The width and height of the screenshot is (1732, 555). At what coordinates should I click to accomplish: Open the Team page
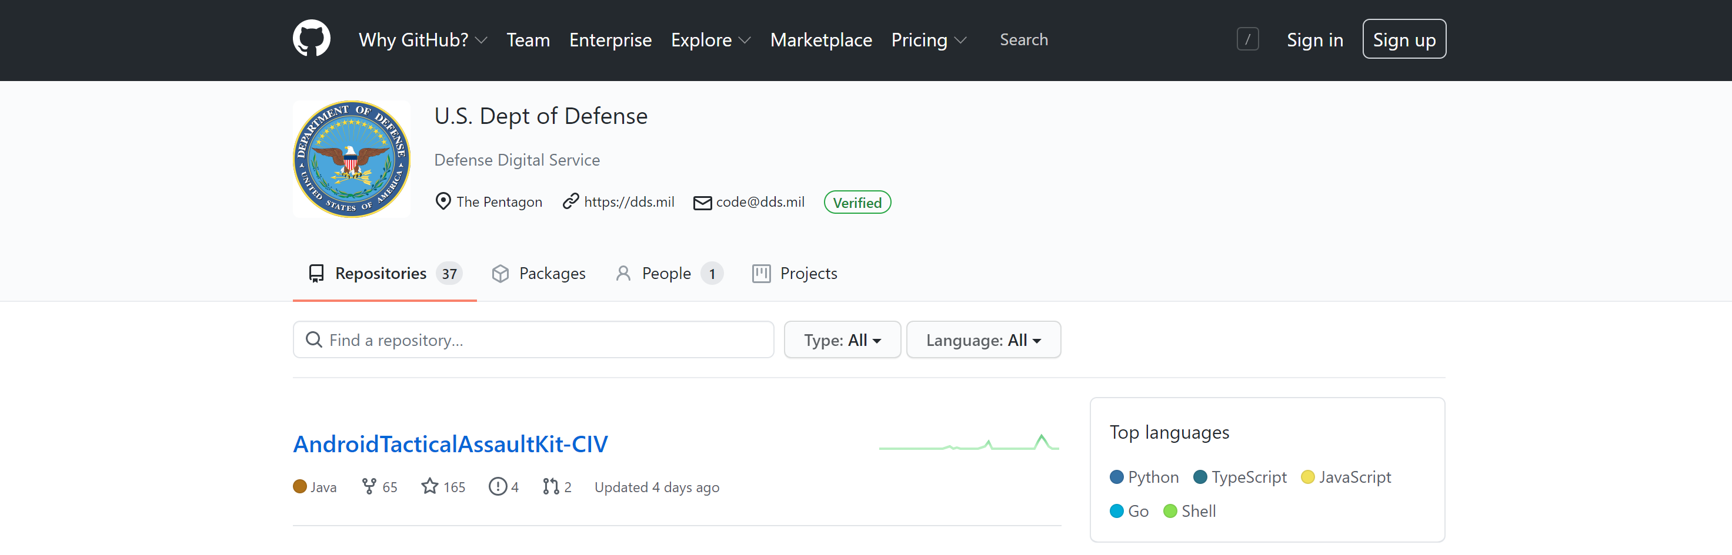528,41
